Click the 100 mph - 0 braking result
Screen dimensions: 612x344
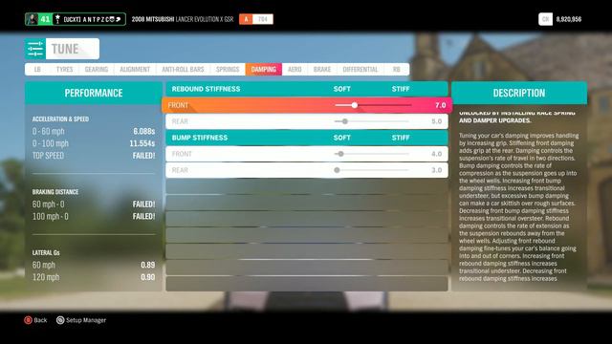point(143,217)
